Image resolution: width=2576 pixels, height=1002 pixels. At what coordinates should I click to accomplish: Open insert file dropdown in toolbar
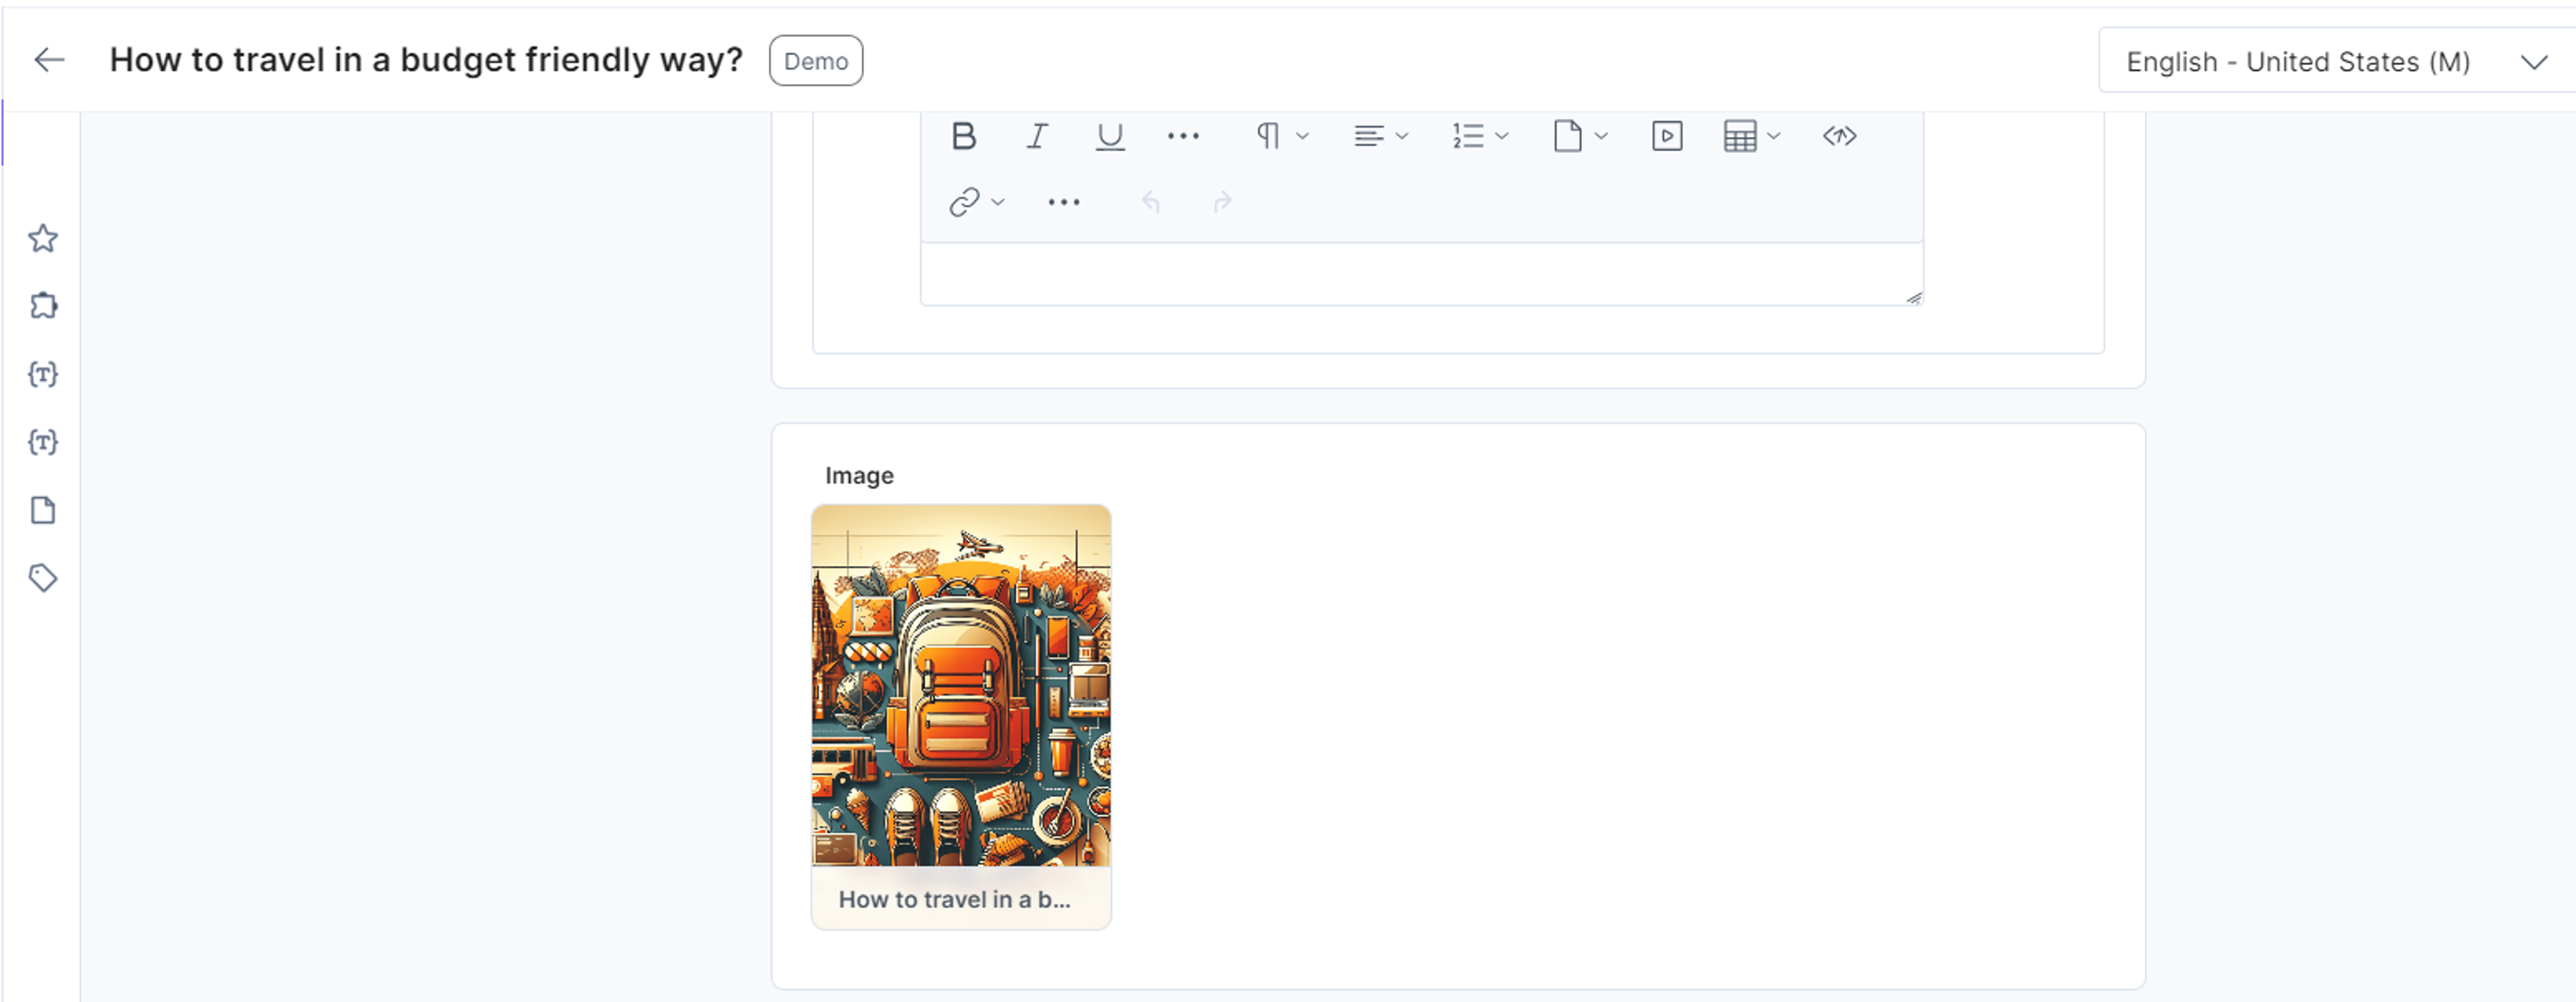1580,136
